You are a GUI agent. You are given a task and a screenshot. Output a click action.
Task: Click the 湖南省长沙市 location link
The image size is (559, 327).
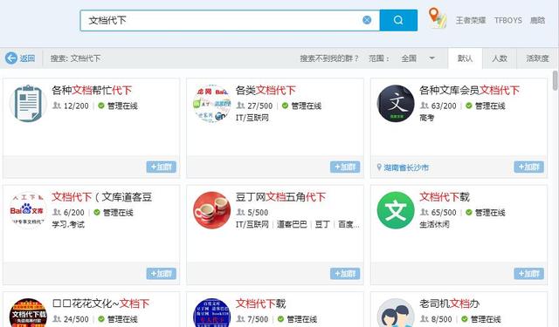[x=406, y=167]
